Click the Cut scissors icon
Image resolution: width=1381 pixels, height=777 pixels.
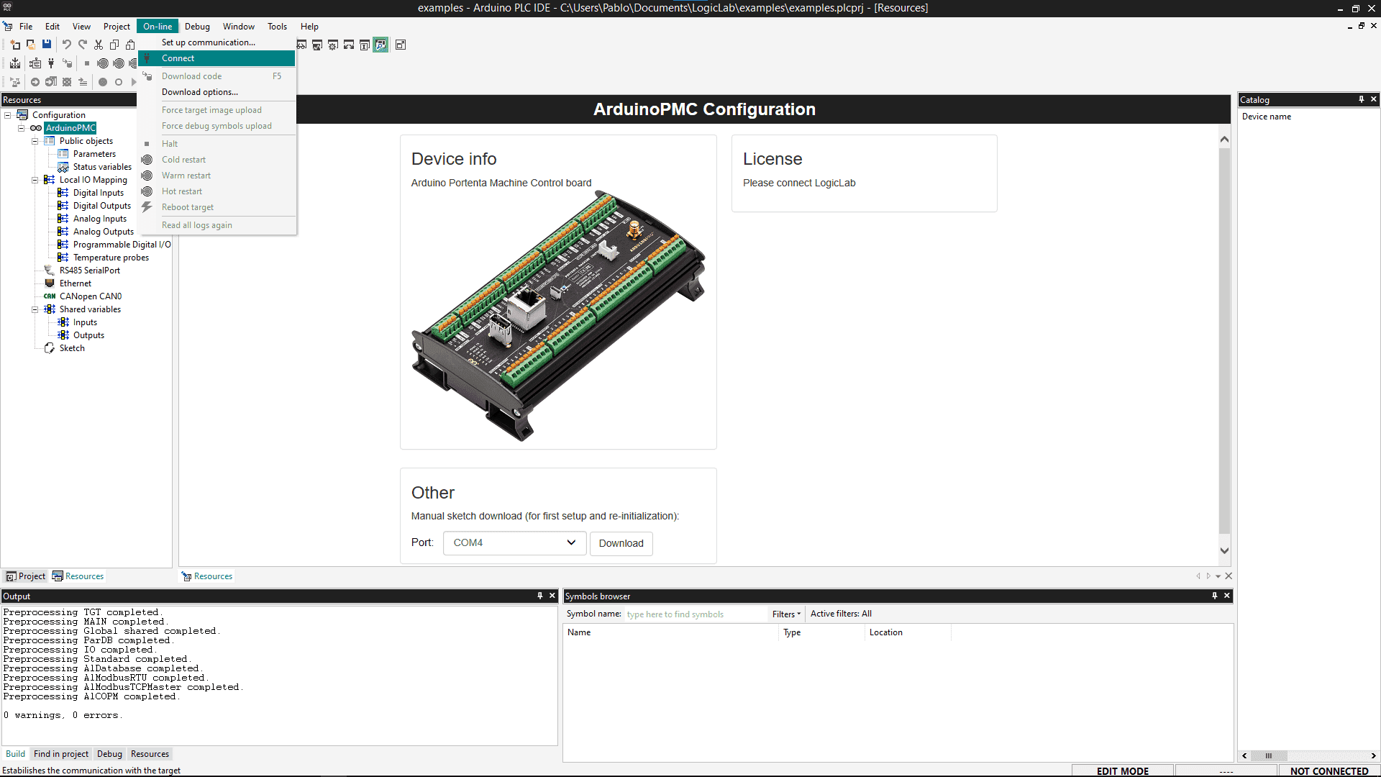click(99, 45)
